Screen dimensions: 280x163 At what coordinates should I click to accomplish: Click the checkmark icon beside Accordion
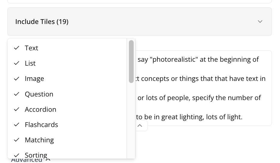(17, 109)
